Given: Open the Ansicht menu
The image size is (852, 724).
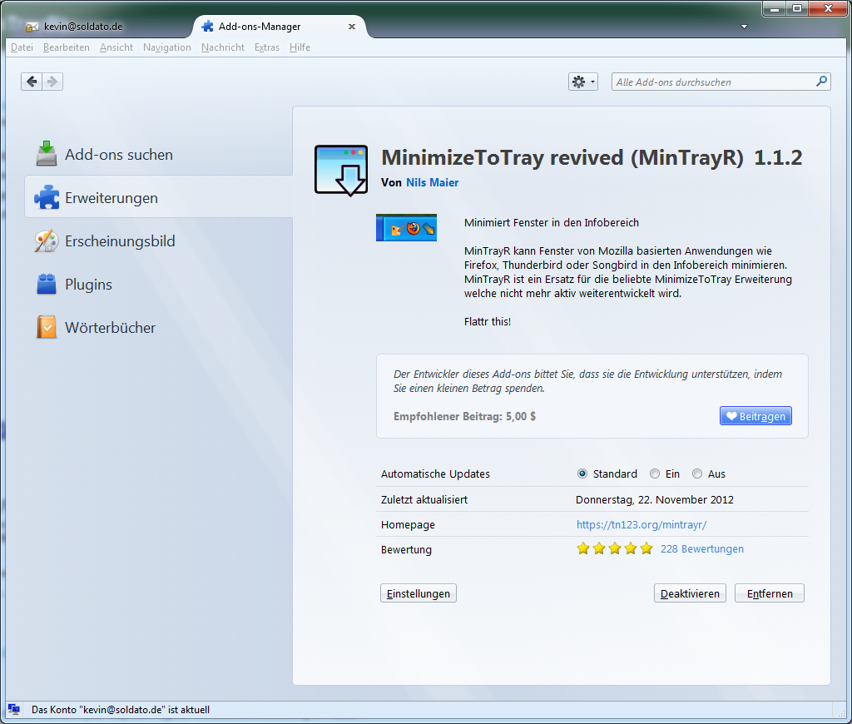Looking at the screenshot, I should point(116,47).
